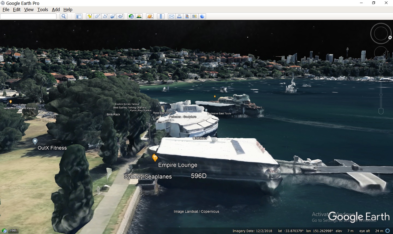Email the current view
The image size is (393, 234).
(x=172, y=16)
